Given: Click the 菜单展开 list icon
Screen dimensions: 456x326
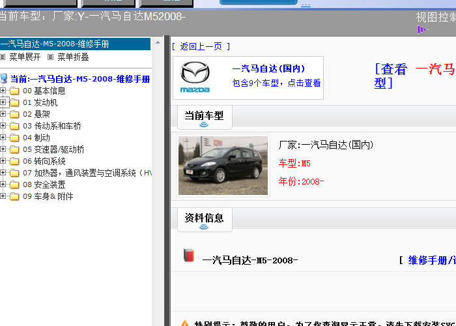Looking at the screenshot, I should (x=3, y=57).
